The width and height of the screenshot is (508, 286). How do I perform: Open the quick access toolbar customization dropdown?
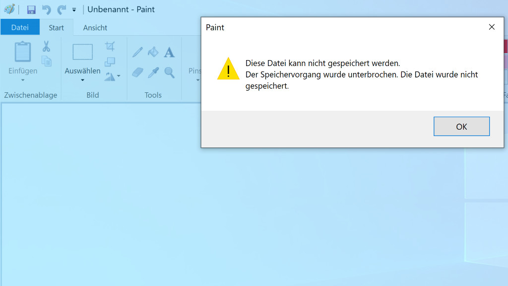(x=74, y=10)
